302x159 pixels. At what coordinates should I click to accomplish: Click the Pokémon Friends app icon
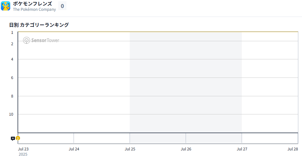click(6, 6)
